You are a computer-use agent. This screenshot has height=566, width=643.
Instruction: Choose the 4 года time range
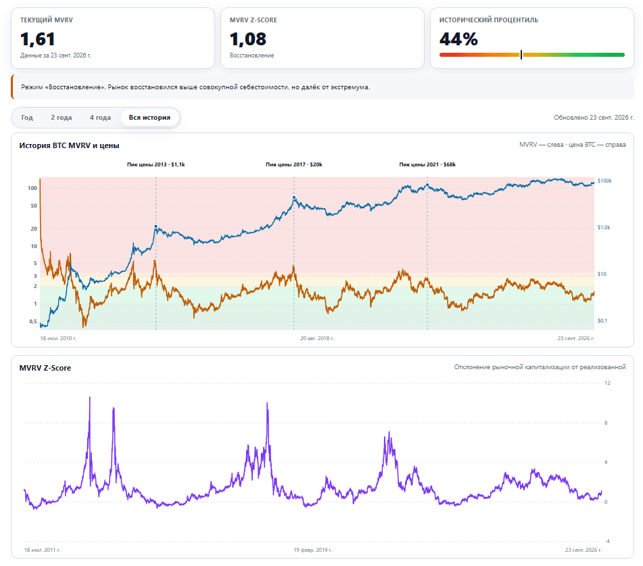coord(101,117)
